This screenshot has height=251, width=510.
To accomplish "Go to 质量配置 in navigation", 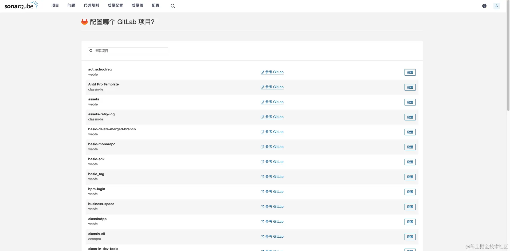I will tap(115, 6).
